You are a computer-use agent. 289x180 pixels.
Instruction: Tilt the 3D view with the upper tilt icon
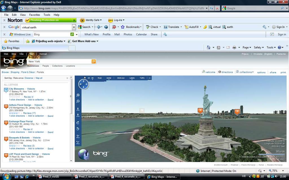point(78,136)
